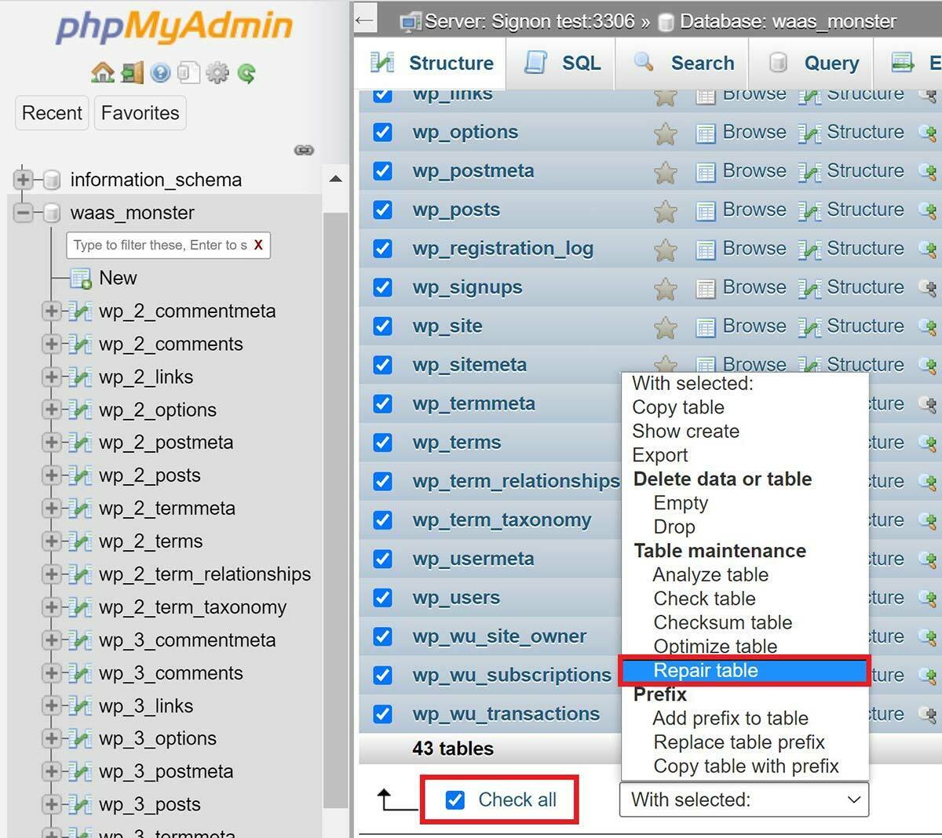Go to phpMyAdmin home icon
Image resolution: width=942 pixels, height=838 pixels.
coord(103,73)
